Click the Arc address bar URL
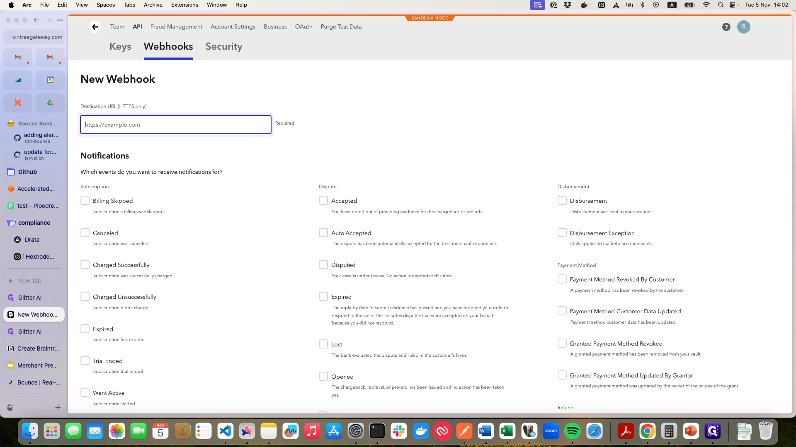The width and height of the screenshot is (796, 447). click(x=34, y=37)
